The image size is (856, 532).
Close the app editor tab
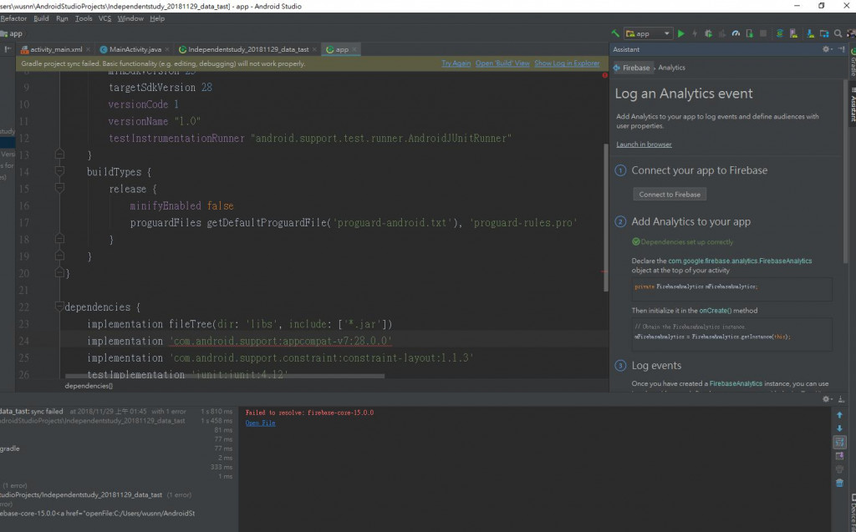[354, 49]
